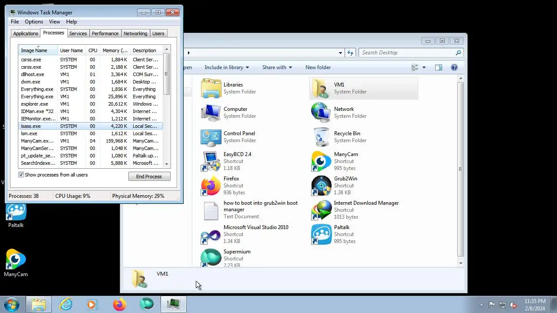557x313 pixels.
Task: Click the Explorer file list scrollbar
Action: [x=460, y=170]
